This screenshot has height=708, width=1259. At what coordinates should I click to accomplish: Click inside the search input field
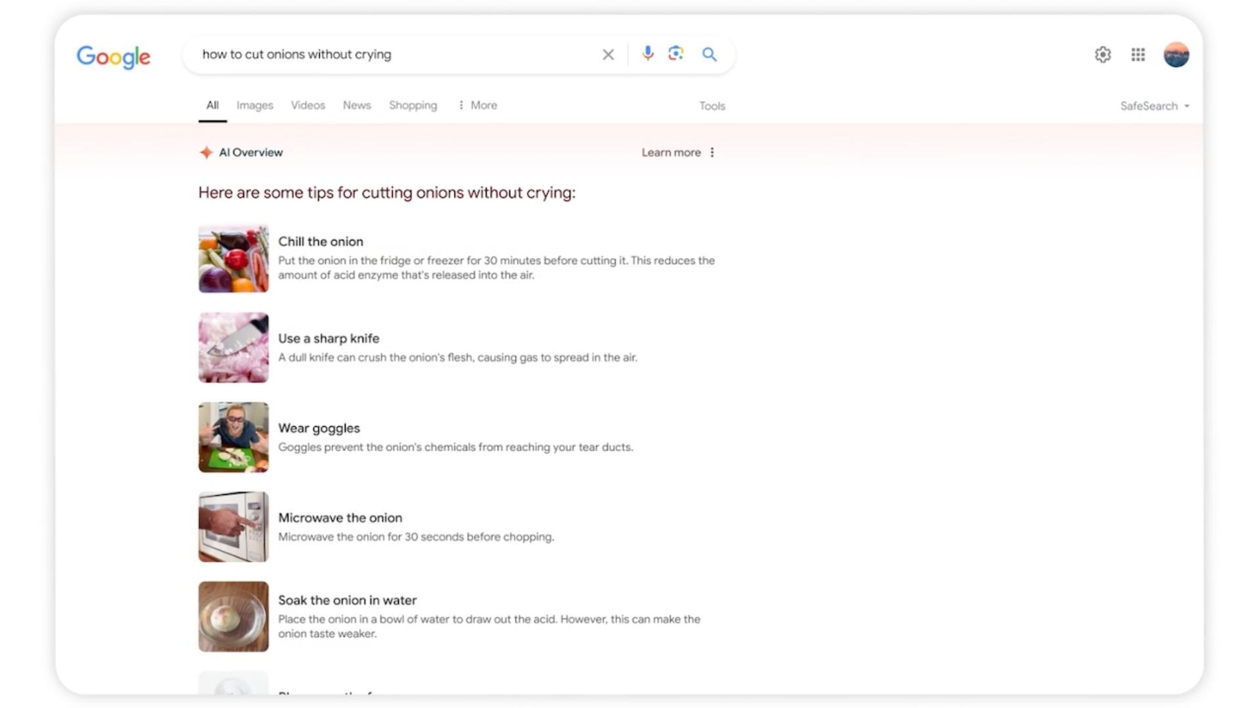393,54
